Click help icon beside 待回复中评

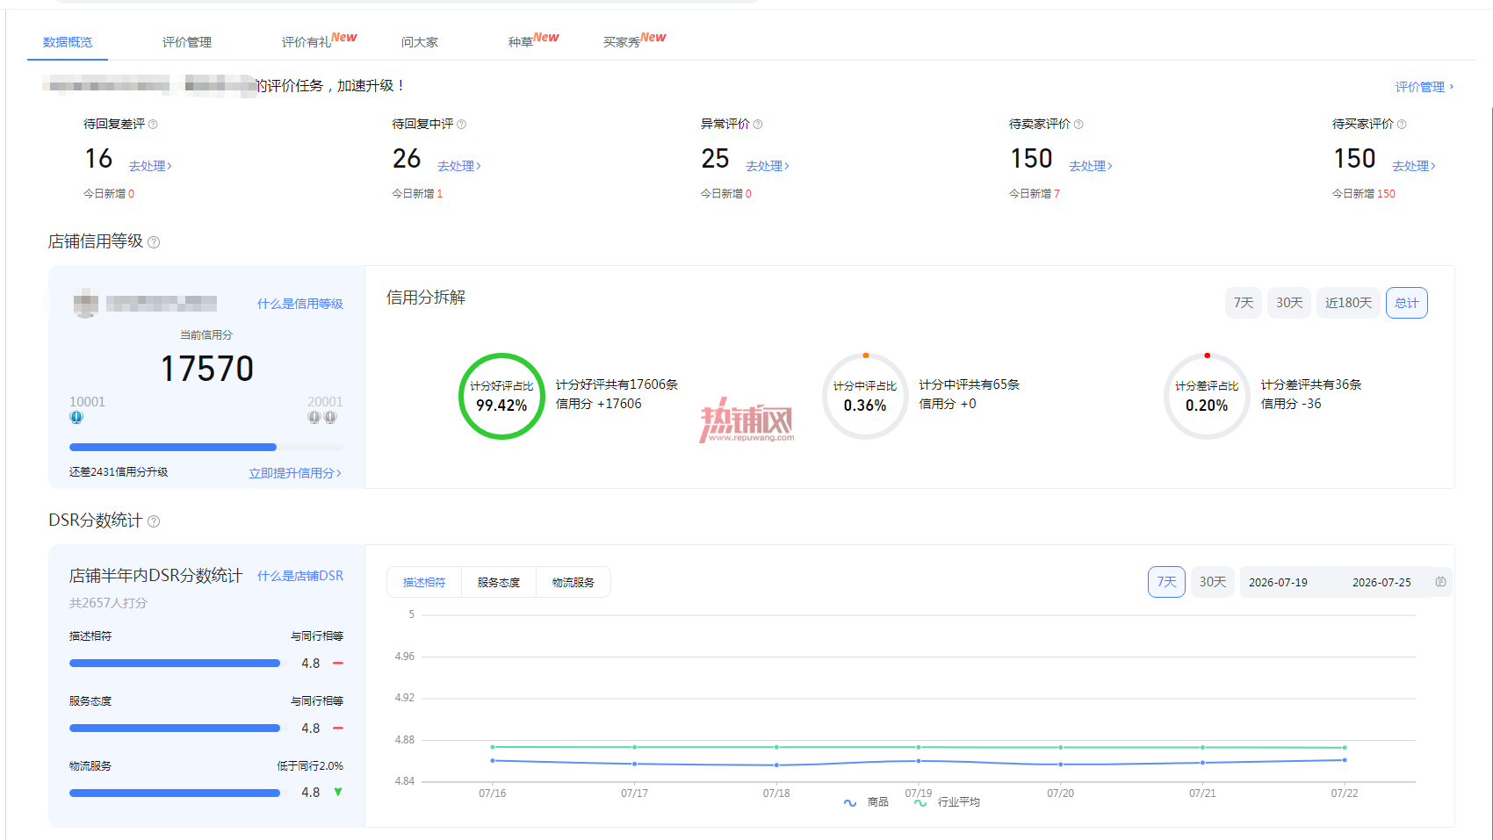tap(462, 125)
